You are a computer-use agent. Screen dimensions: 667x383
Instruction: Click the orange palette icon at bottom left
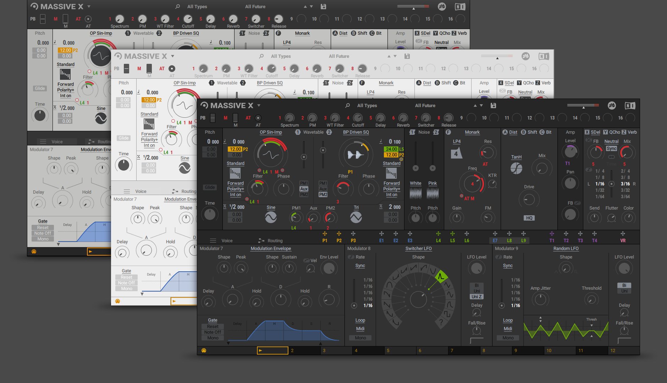click(x=204, y=350)
